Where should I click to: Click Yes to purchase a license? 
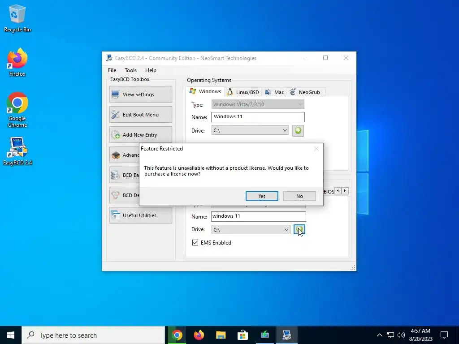[x=262, y=196]
